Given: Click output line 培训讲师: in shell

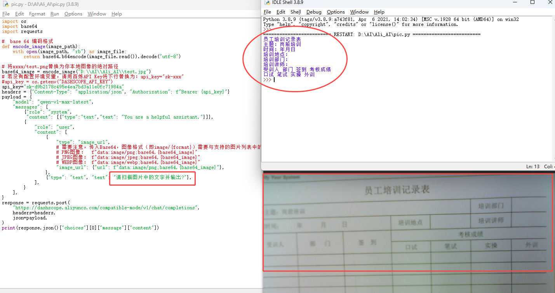Looking at the screenshot, I should tap(276, 65).
